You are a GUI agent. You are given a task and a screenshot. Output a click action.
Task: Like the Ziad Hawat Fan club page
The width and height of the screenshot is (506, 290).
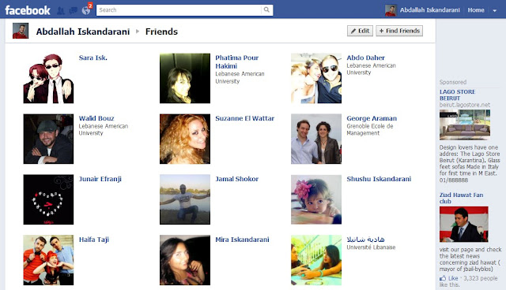(x=453, y=278)
